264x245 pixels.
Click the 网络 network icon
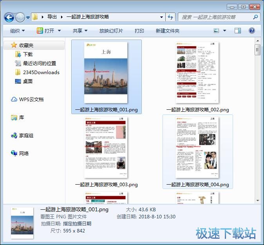pos(14,153)
